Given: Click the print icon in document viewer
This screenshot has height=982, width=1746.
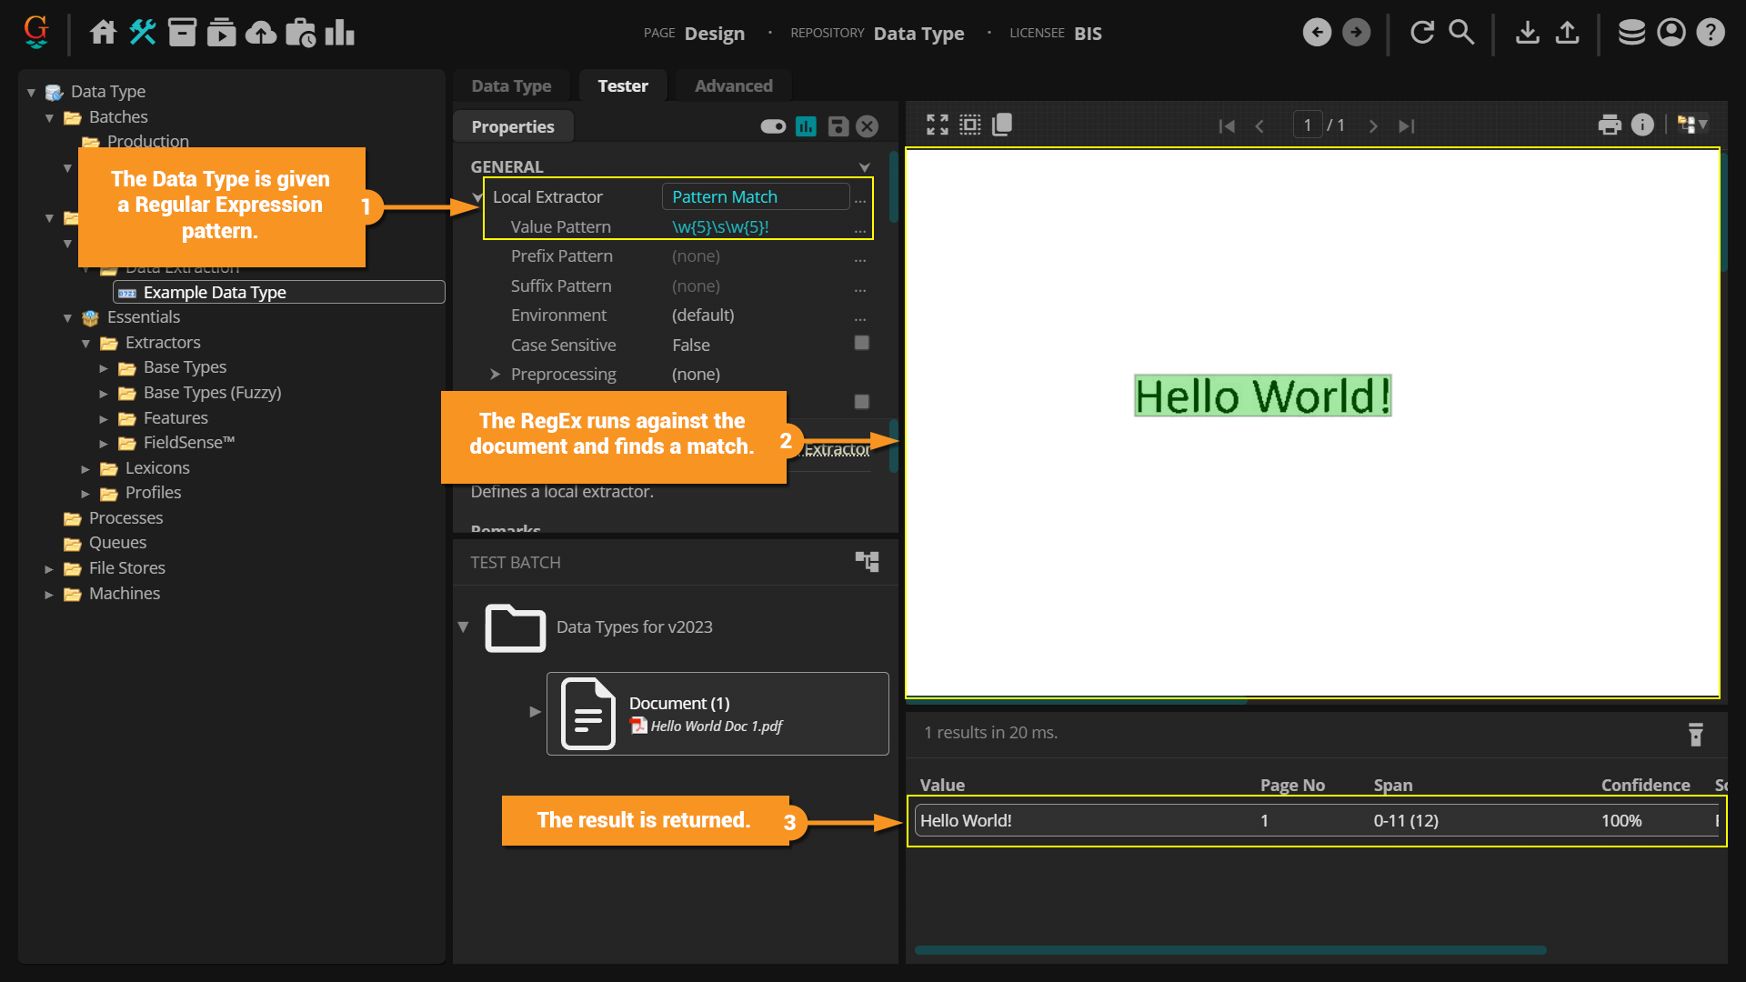Looking at the screenshot, I should point(1610,125).
